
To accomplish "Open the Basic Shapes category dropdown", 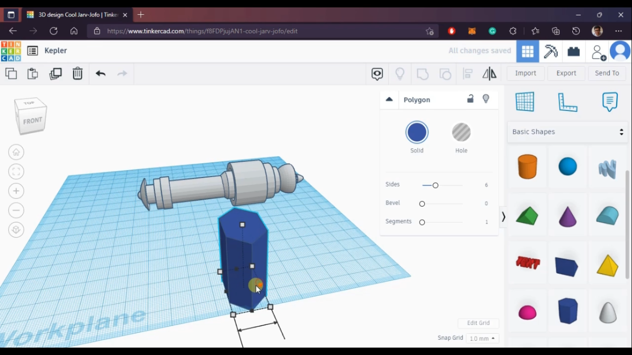I will coord(568,132).
